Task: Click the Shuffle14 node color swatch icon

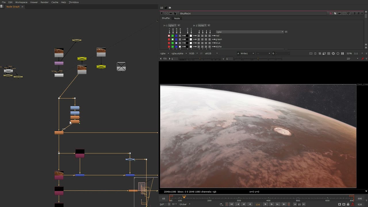Action: (x=331, y=14)
